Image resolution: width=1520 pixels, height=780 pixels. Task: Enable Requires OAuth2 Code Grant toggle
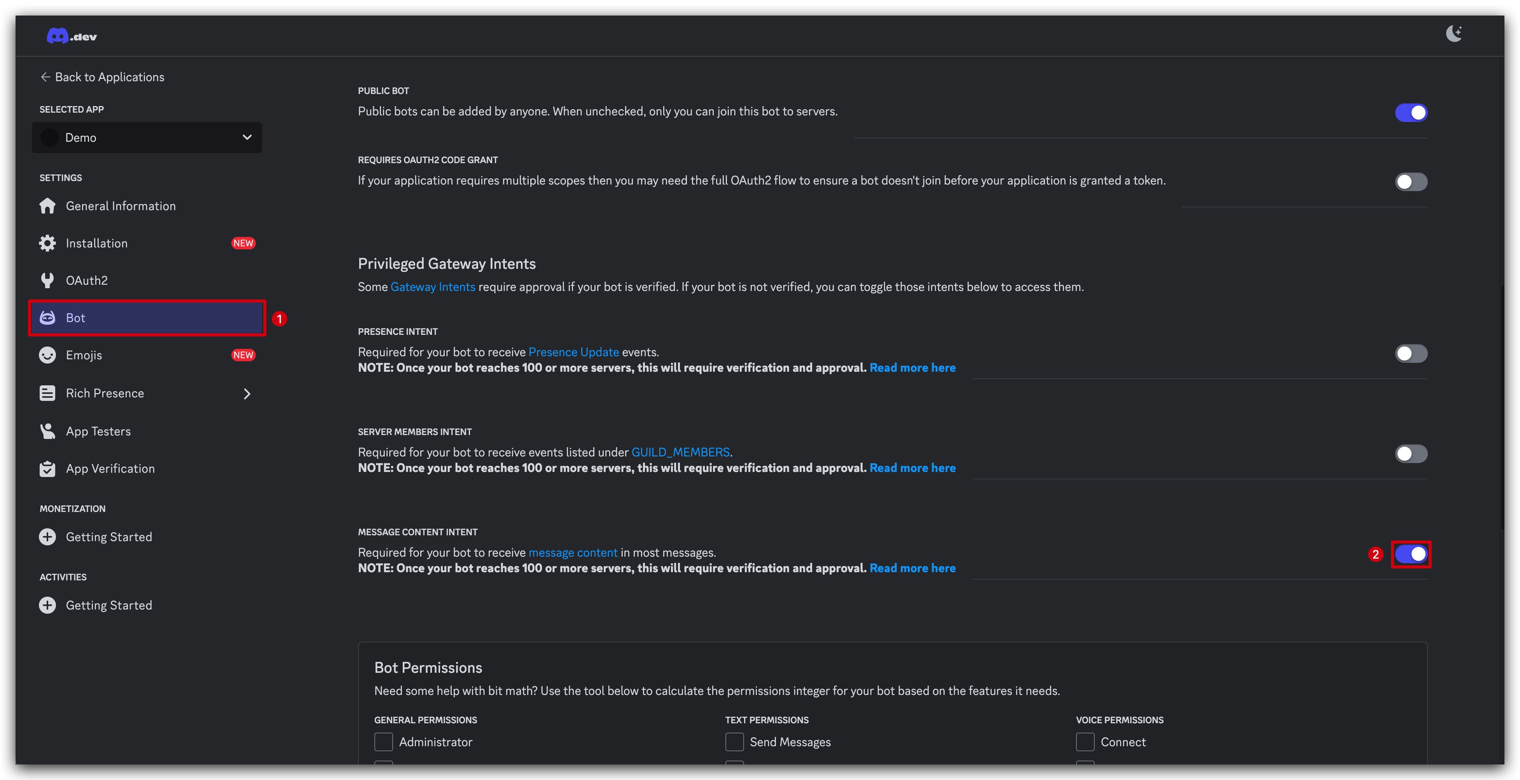coord(1411,181)
